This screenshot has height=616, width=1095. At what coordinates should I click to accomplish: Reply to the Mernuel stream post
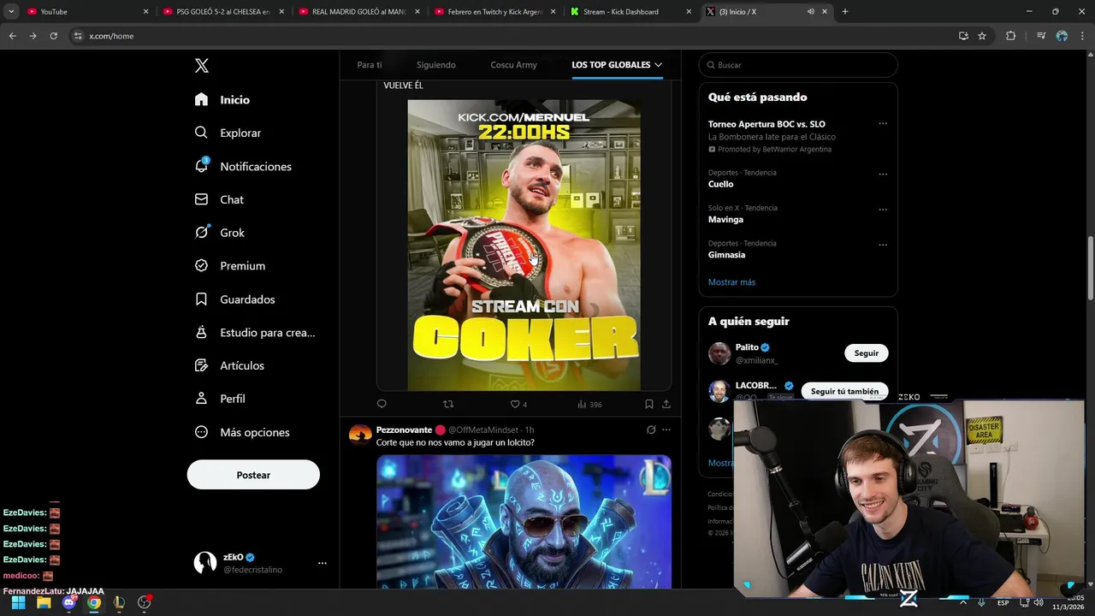click(x=382, y=404)
